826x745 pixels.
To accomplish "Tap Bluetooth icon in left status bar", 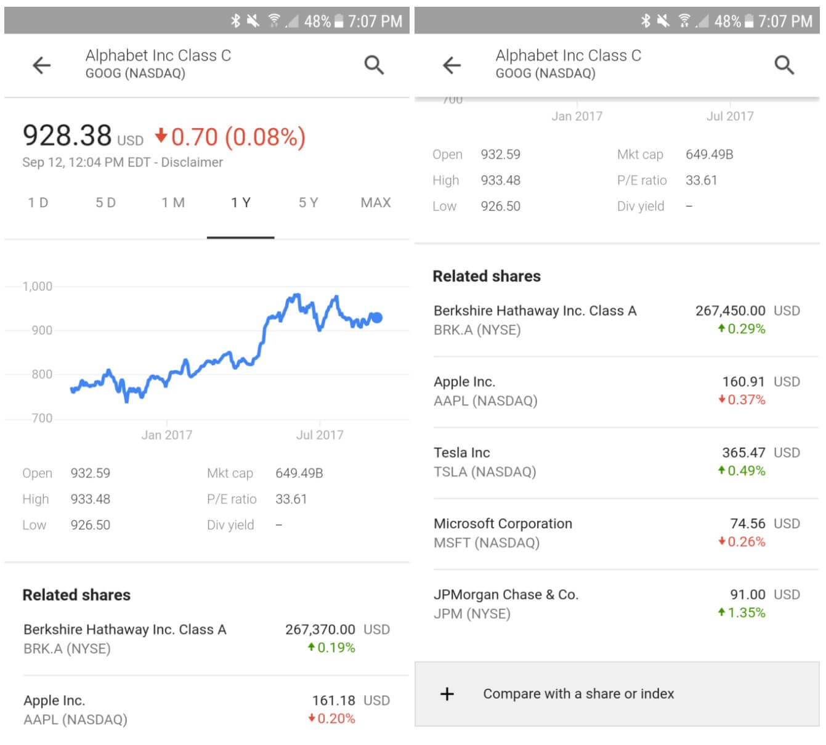I will click(x=235, y=21).
